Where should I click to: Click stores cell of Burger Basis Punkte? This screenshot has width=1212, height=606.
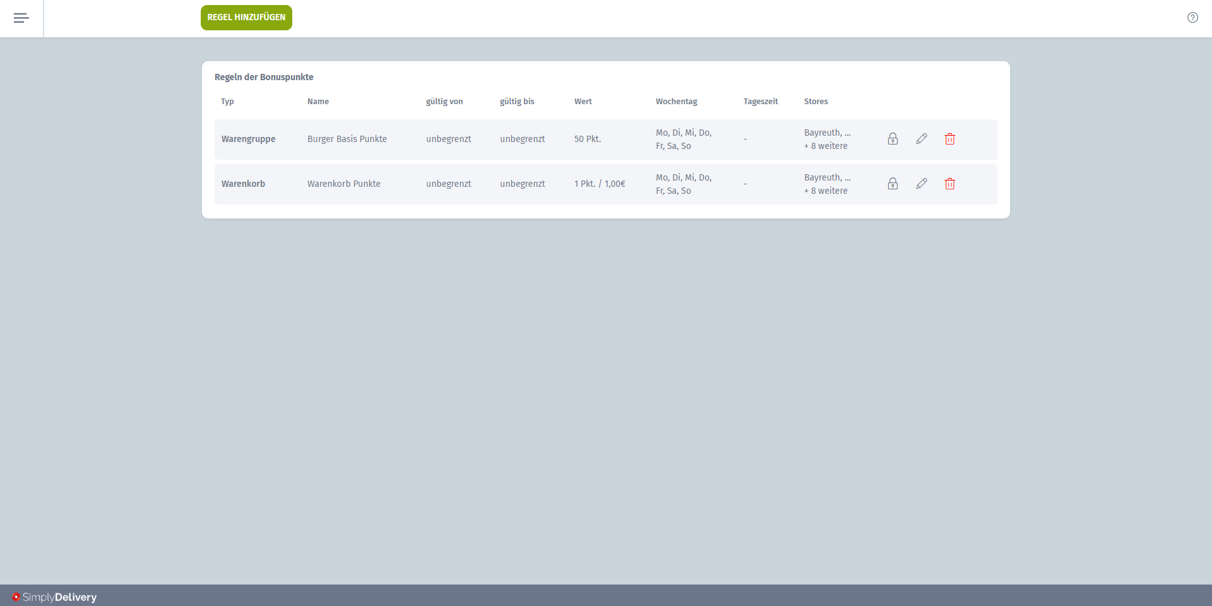[828, 139]
